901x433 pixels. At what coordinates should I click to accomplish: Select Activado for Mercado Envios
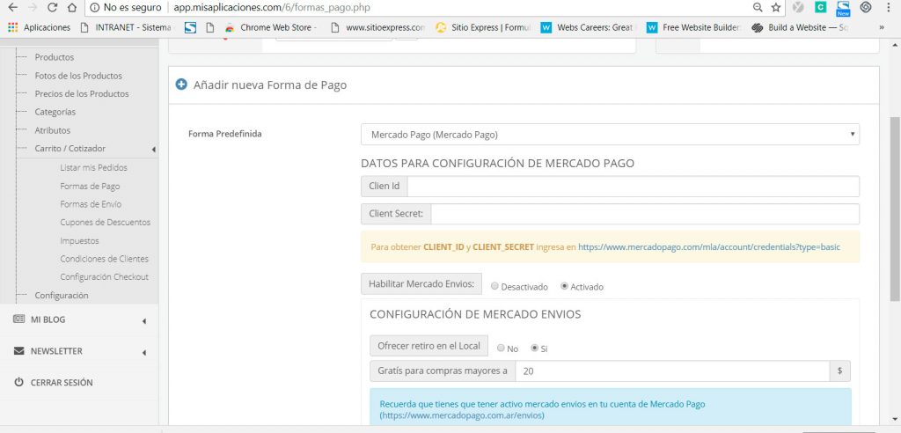pos(564,286)
